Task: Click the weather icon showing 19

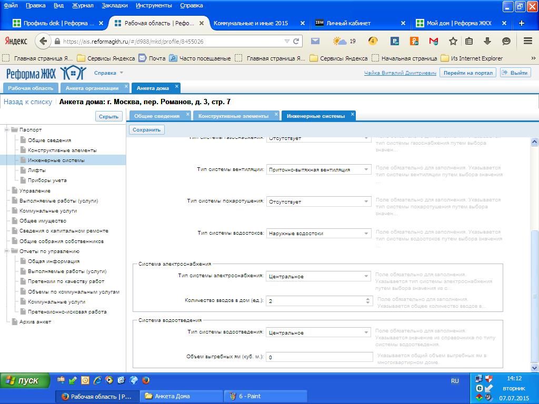Action: coord(344,41)
